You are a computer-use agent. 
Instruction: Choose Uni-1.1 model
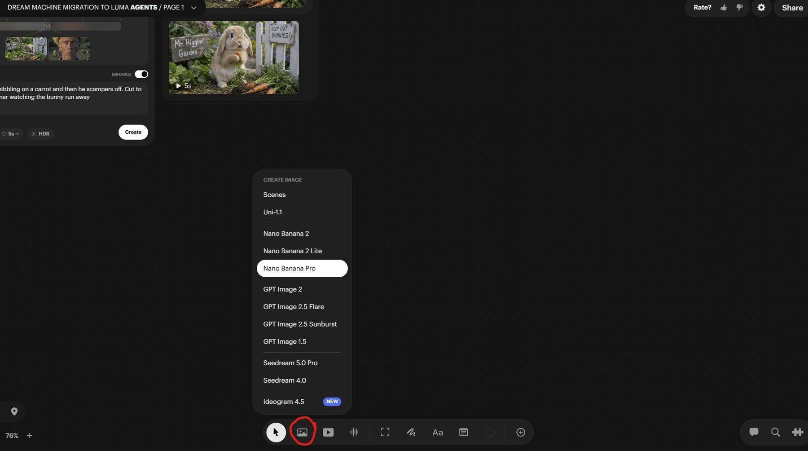coord(302,212)
